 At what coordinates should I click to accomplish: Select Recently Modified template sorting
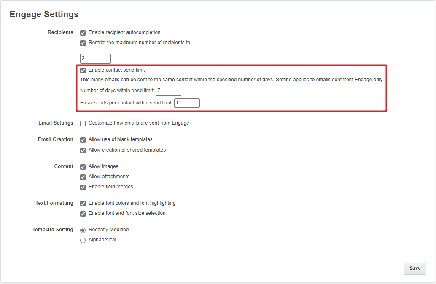click(x=83, y=230)
